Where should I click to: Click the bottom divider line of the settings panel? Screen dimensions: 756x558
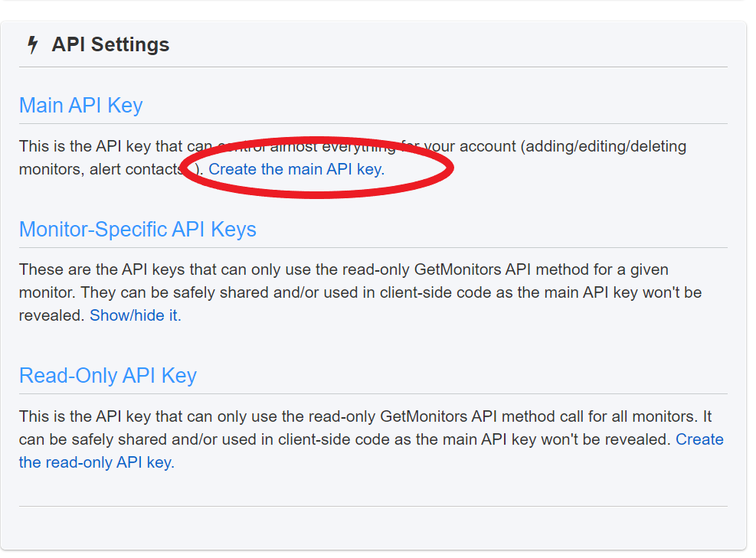[x=373, y=506]
